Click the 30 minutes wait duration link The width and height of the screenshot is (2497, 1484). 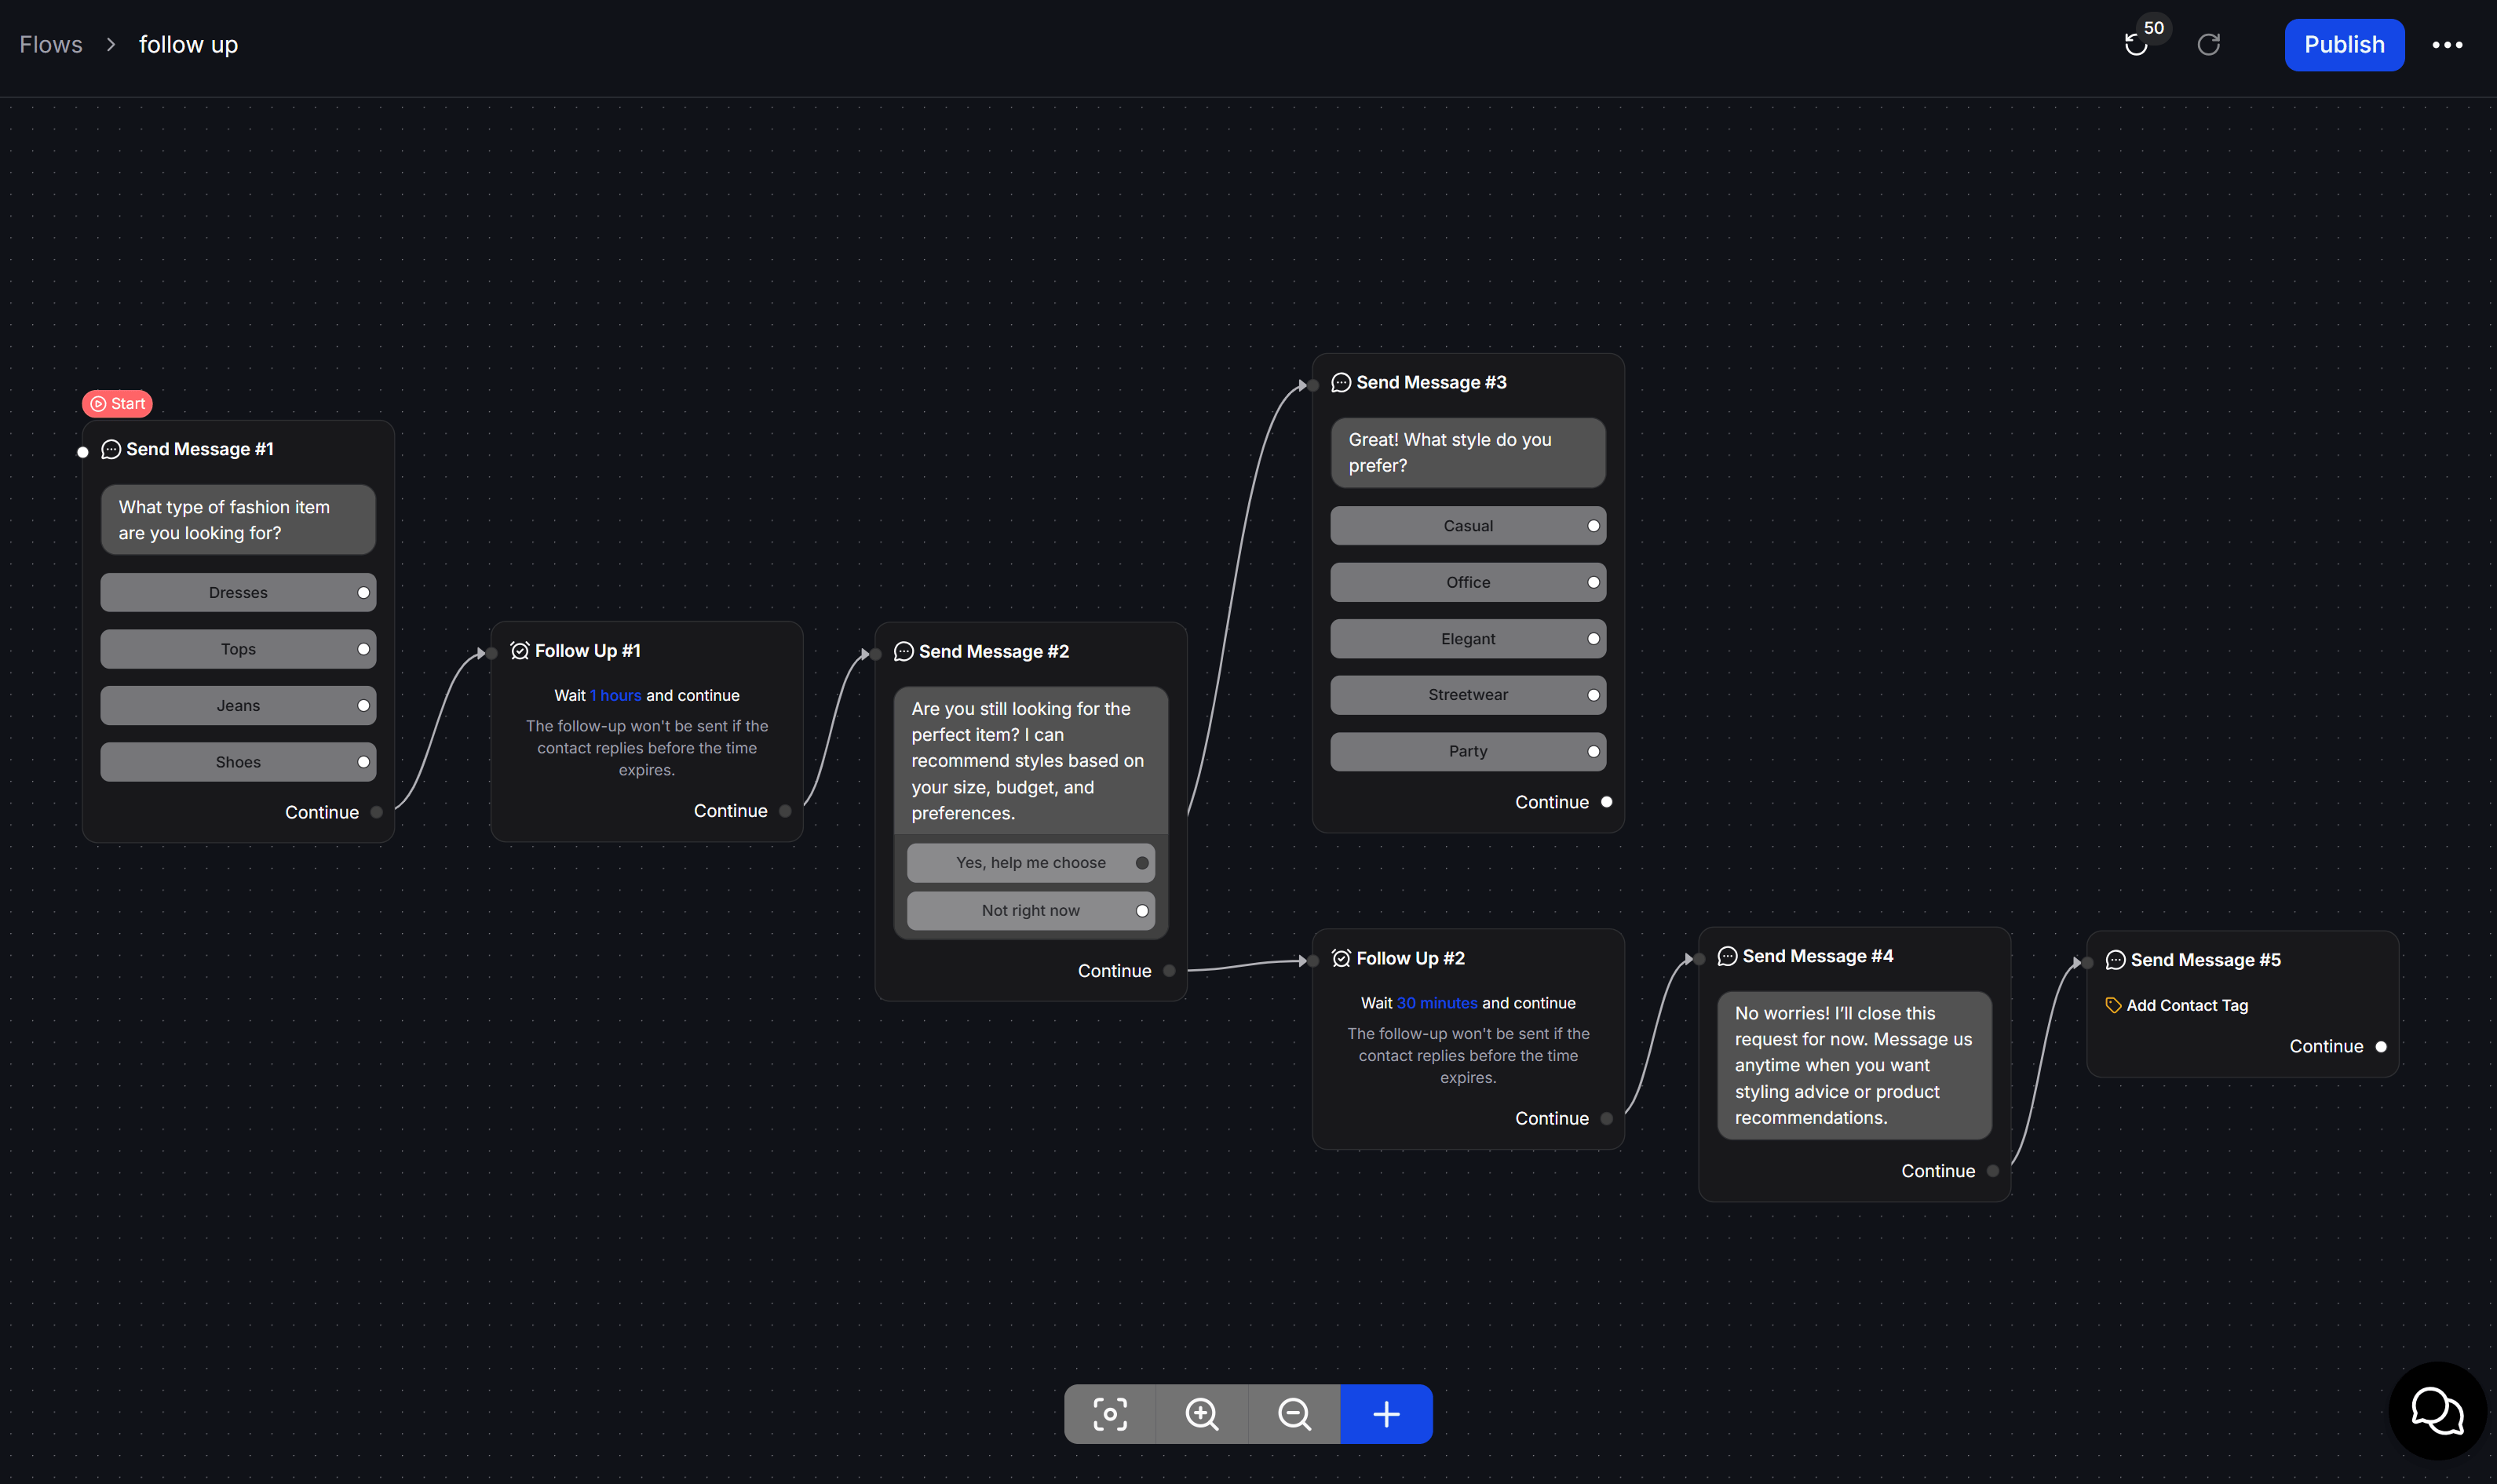[x=1437, y=1004]
